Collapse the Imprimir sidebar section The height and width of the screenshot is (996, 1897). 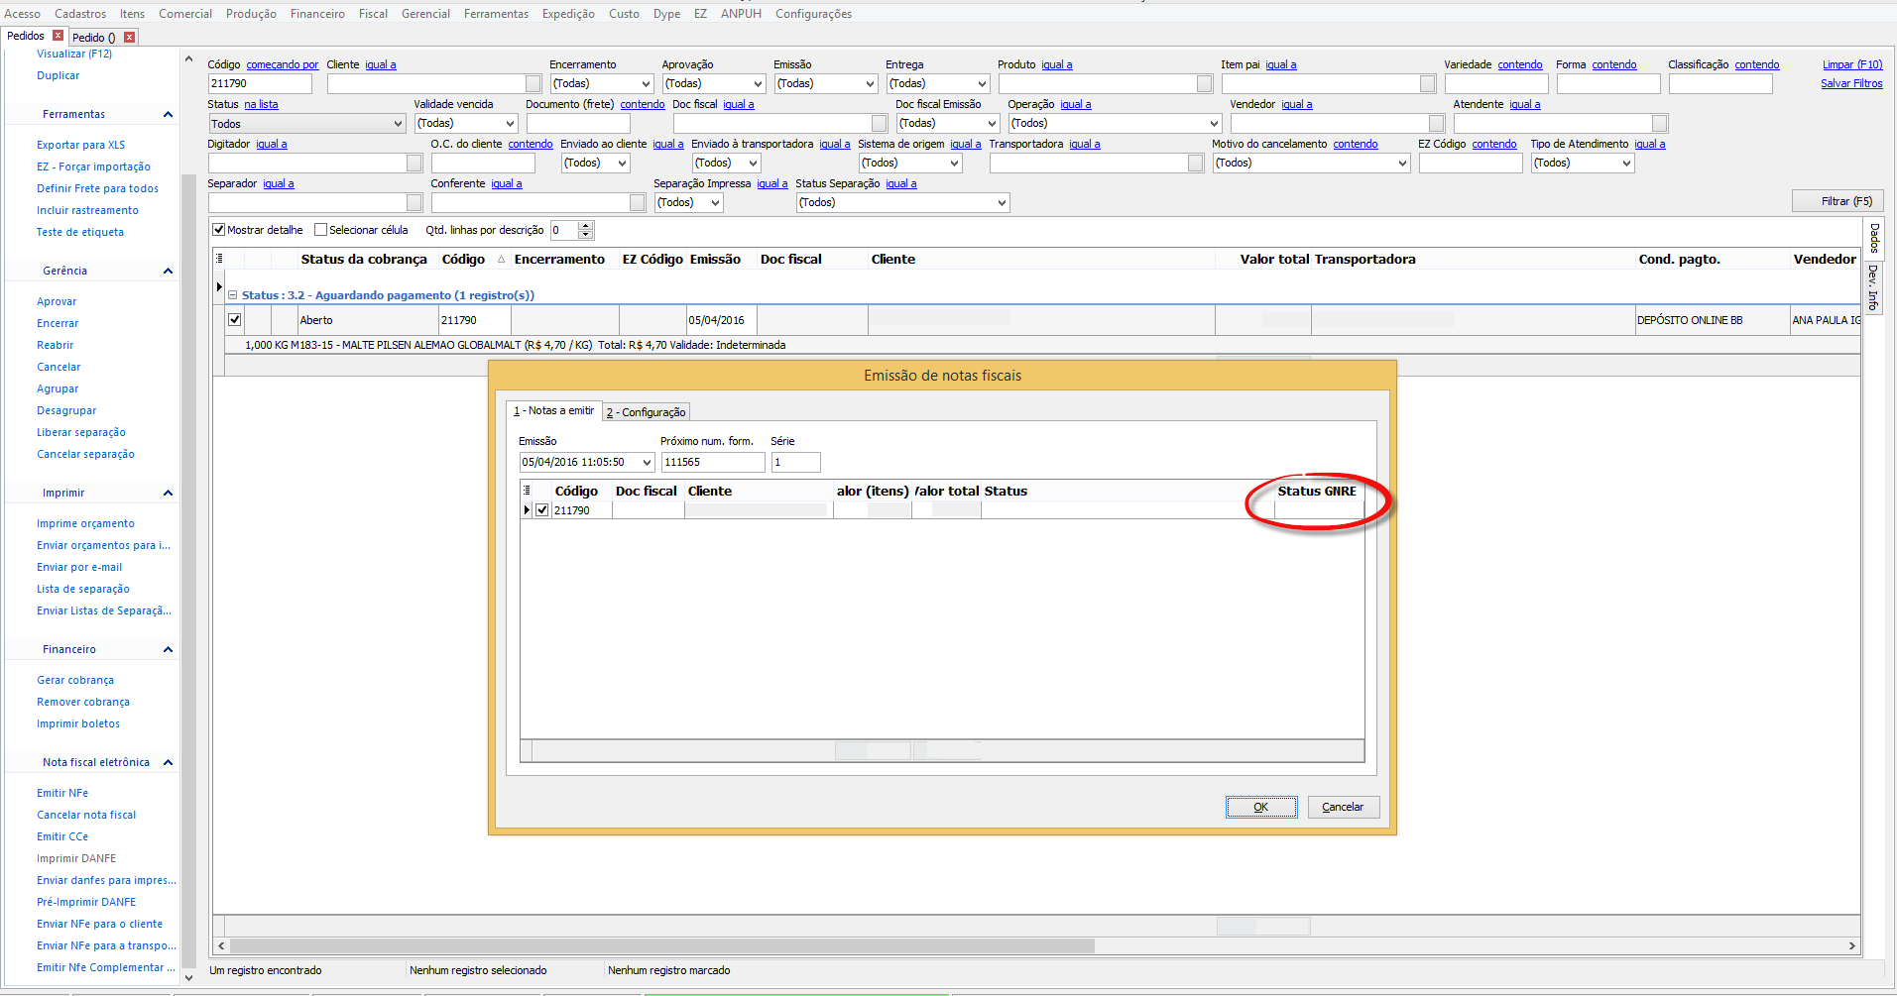point(168,494)
